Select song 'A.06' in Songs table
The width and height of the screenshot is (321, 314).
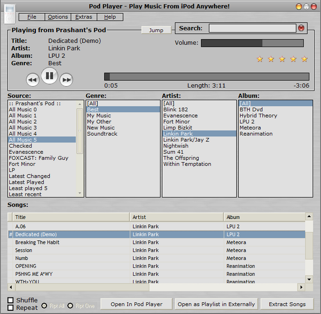[x=157, y=227]
